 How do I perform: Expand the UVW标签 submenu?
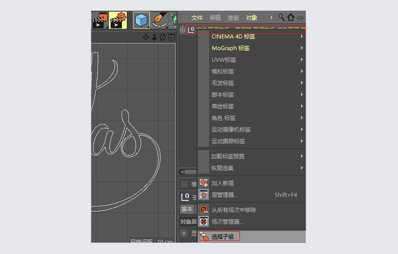252,60
